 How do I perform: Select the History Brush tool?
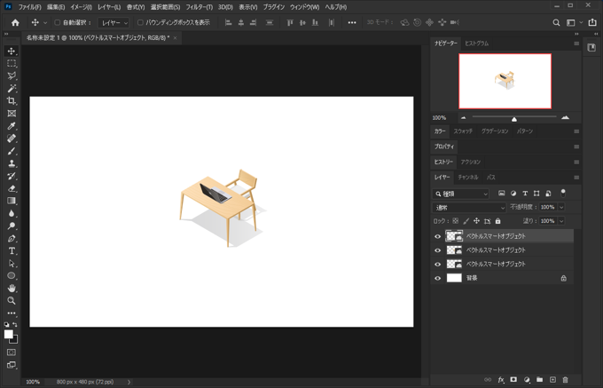tap(12, 176)
